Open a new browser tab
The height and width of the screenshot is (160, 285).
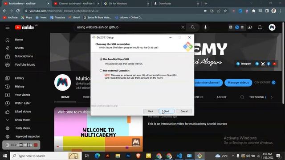click(206, 4)
